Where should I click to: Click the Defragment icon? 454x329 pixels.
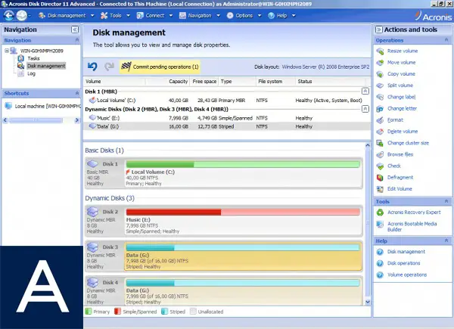click(x=380, y=178)
